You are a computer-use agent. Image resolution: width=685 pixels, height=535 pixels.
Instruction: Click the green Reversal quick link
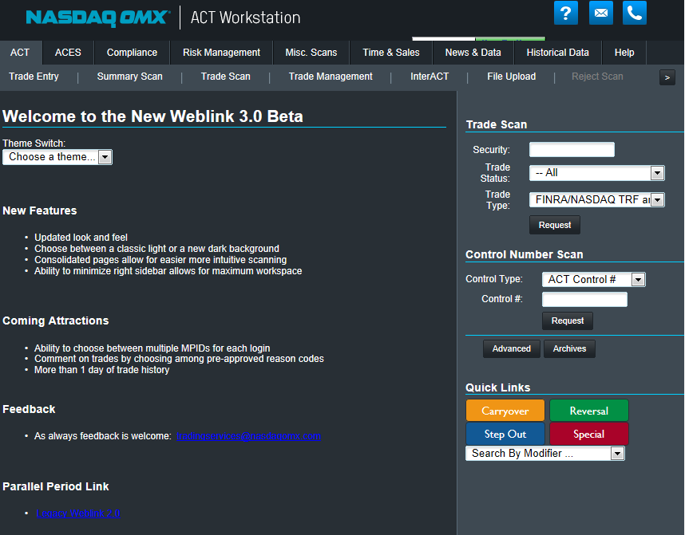point(589,411)
